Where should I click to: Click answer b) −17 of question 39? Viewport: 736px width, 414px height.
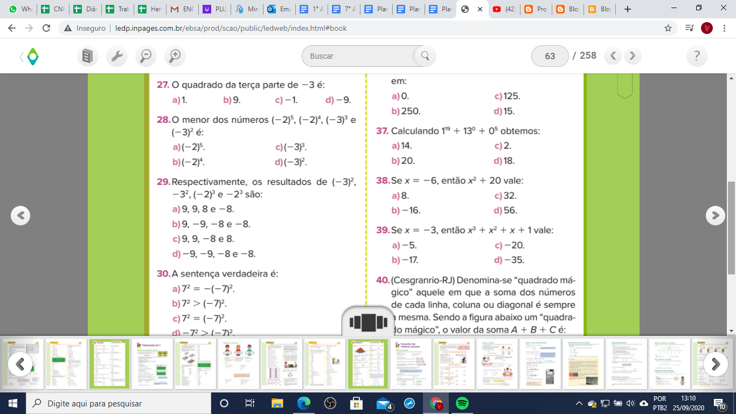click(405, 260)
